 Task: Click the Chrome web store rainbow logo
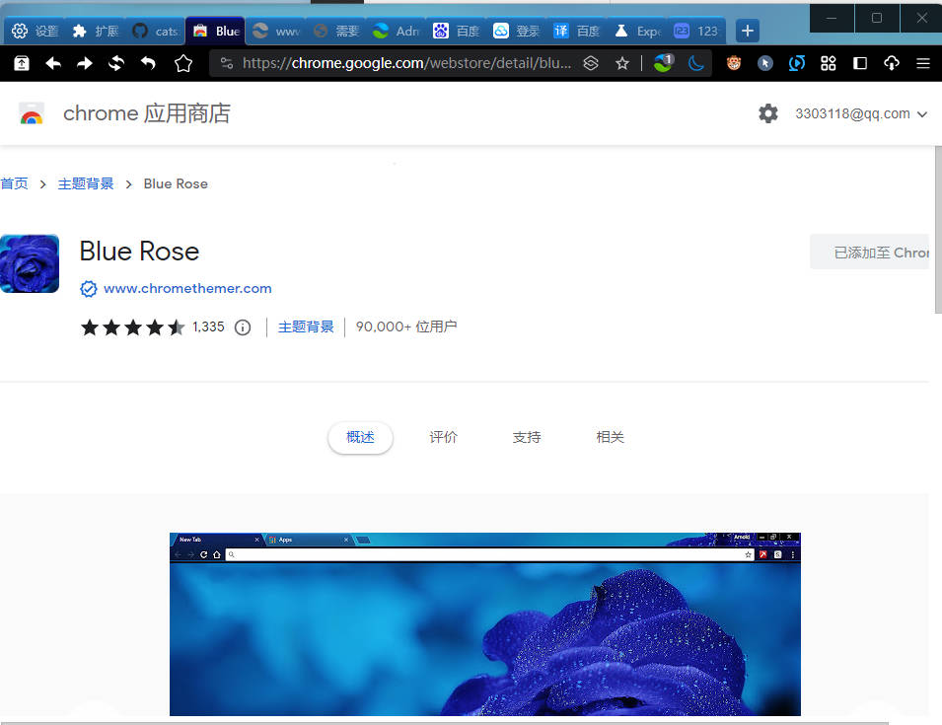click(32, 113)
